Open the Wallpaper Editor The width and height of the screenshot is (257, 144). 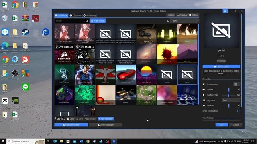tap(71, 125)
